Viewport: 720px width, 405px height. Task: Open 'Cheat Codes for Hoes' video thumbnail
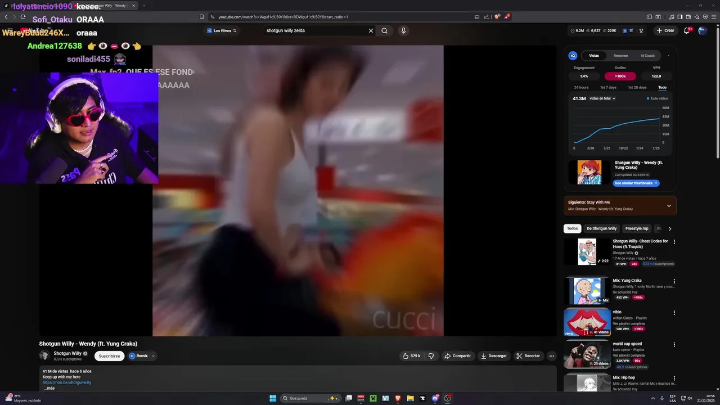(x=587, y=251)
